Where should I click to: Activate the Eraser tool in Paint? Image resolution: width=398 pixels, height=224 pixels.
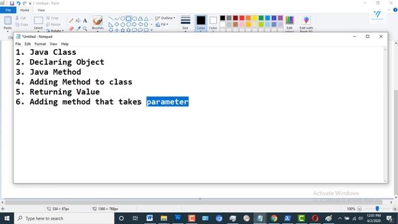pos(72,29)
